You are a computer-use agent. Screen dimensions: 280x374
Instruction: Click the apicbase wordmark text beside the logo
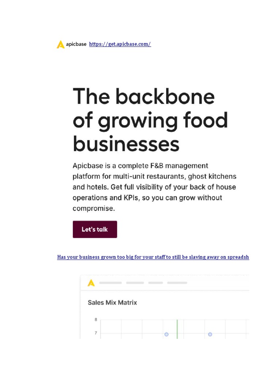[77, 44]
